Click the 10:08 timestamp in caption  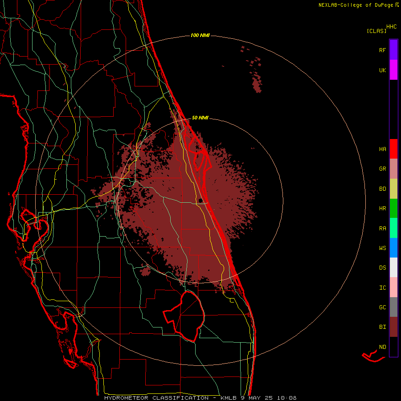pos(287,398)
